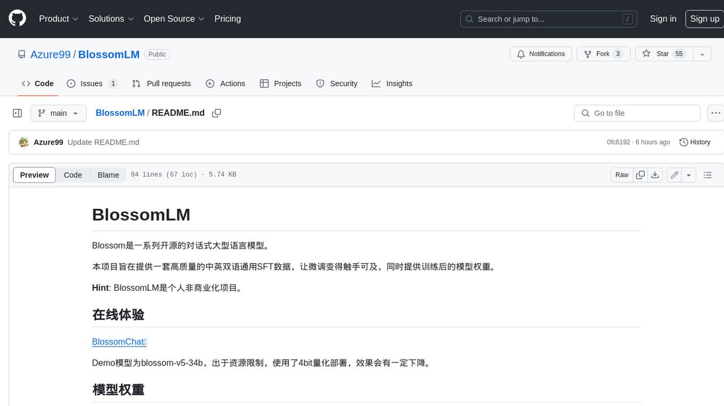Click the 在线体验 heading
This screenshot has height=406, width=724.
click(x=118, y=315)
